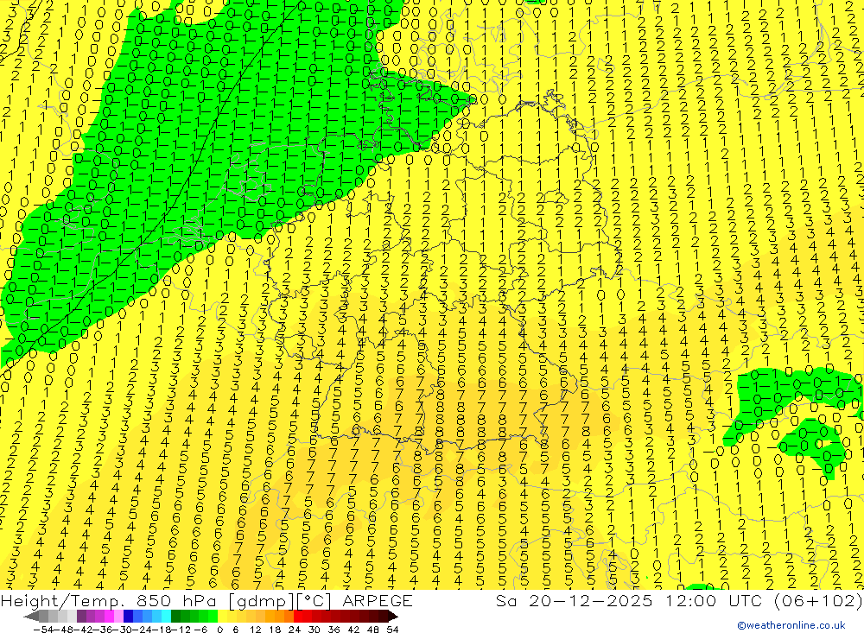This screenshot has width=864, height=633.
Task: Click the '-54' label on the temperature scale
Action: point(43,630)
